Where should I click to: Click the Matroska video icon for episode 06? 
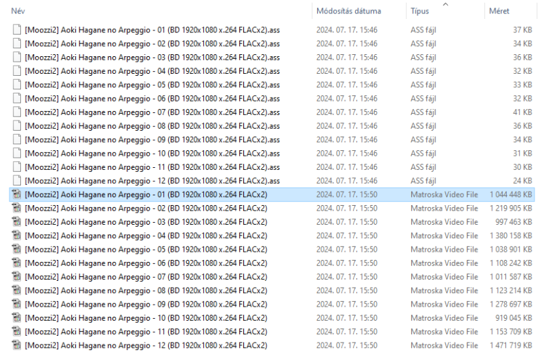[x=16, y=263]
